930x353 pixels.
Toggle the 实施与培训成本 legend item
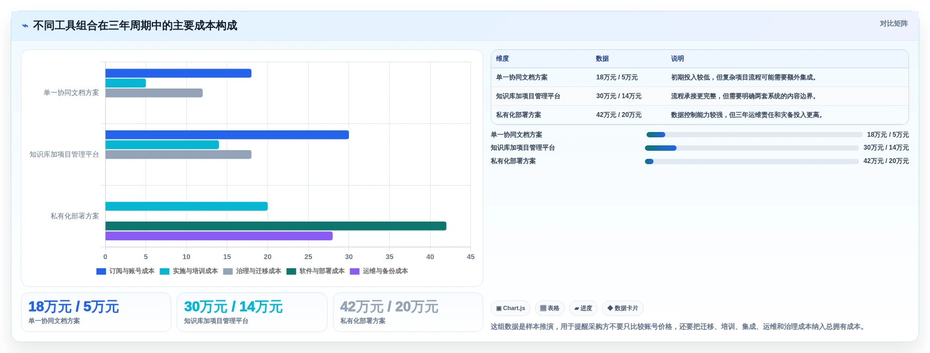[x=188, y=271]
